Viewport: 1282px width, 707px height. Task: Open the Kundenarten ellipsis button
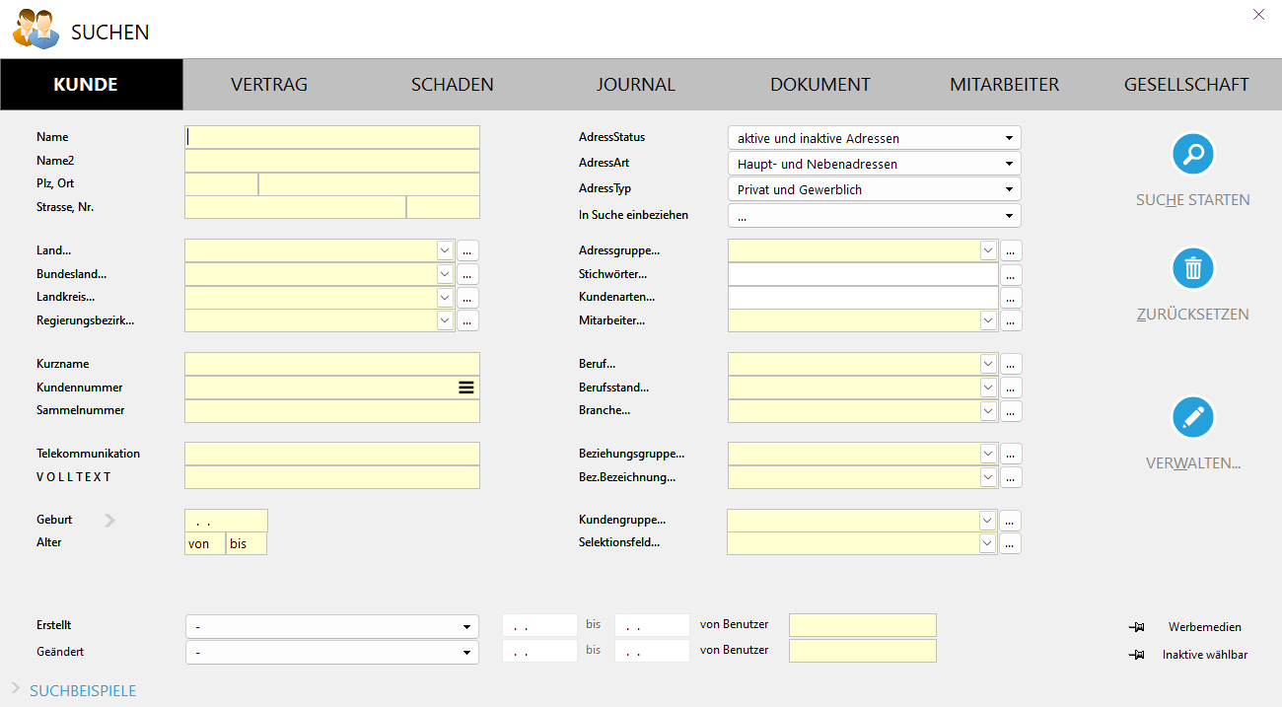click(1011, 298)
